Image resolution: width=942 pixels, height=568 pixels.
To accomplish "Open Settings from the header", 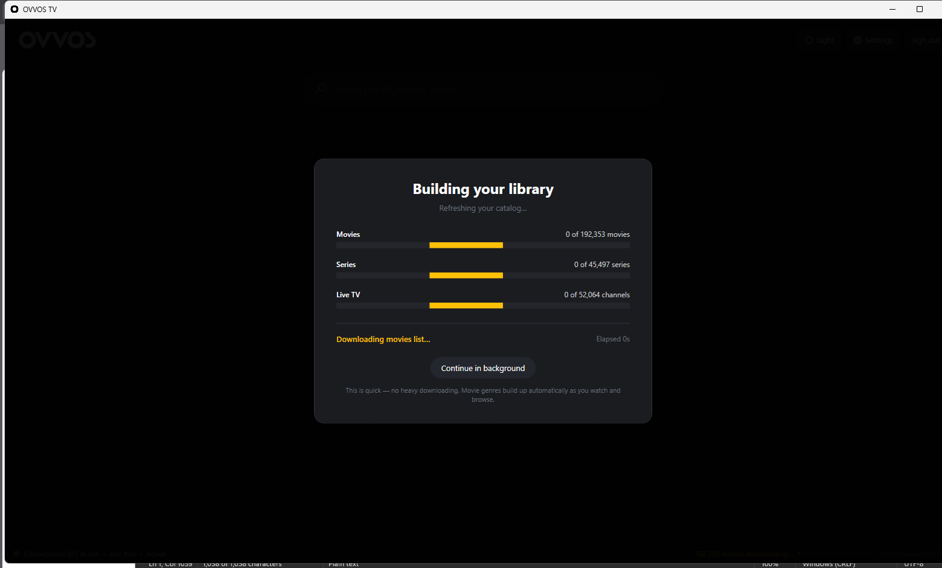I will [873, 40].
